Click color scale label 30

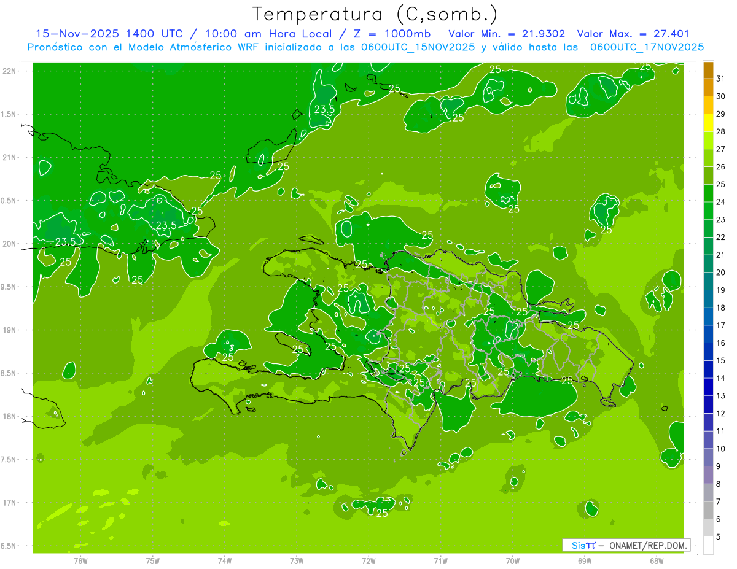click(x=720, y=96)
